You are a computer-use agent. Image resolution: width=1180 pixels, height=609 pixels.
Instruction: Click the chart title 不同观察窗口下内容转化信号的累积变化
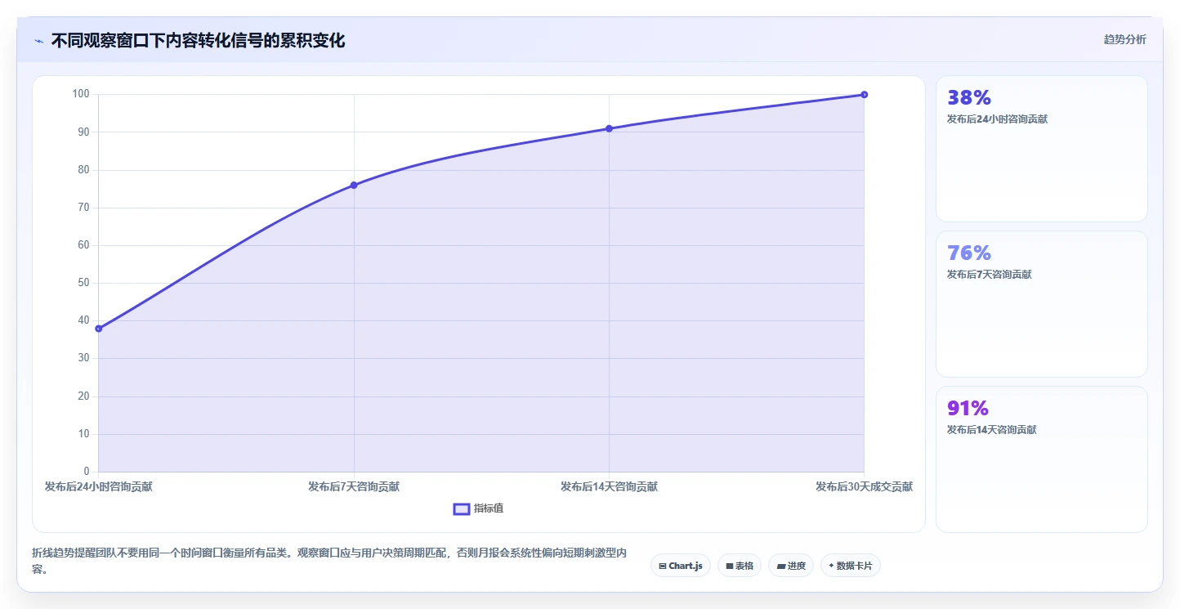tap(198, 40)
